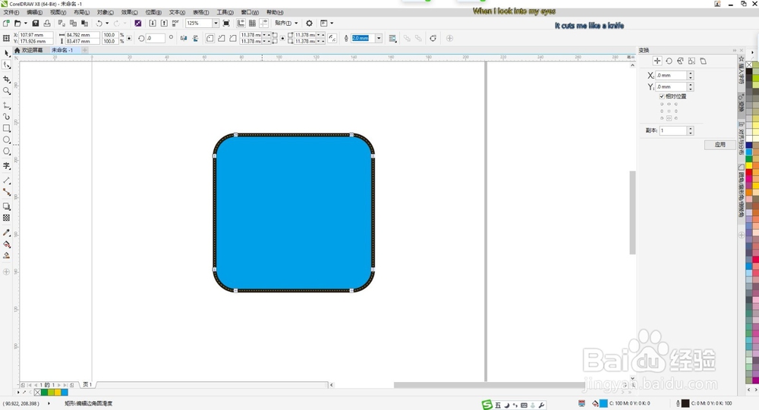Click the Export icon
This screenshot has height=410, width=759.
point(164,23)
